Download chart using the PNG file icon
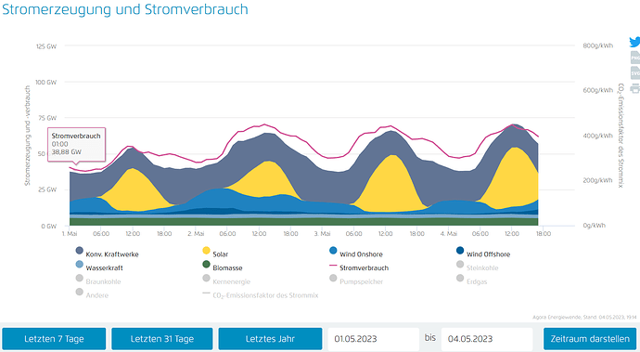The width and height of the screenshot is (640, 352). coord(635,58)
